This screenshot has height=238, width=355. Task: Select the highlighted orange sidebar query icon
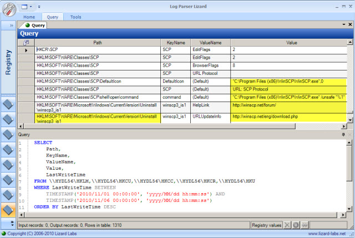pyautogui.click(x=8, y=210)
